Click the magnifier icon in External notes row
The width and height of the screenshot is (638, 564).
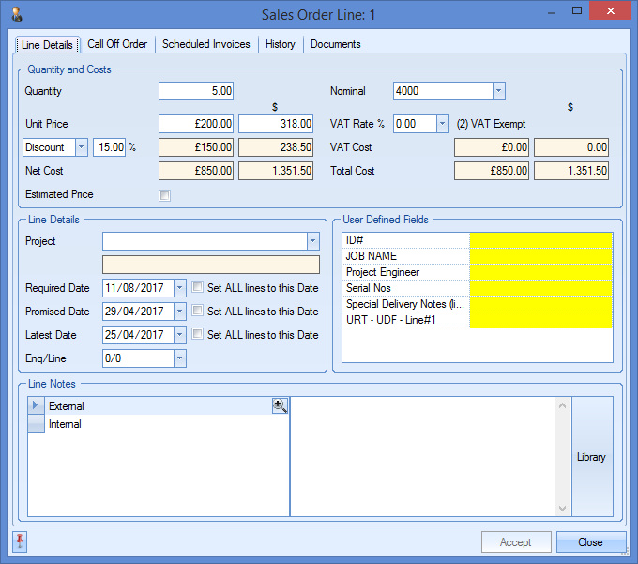click(280, 405)
